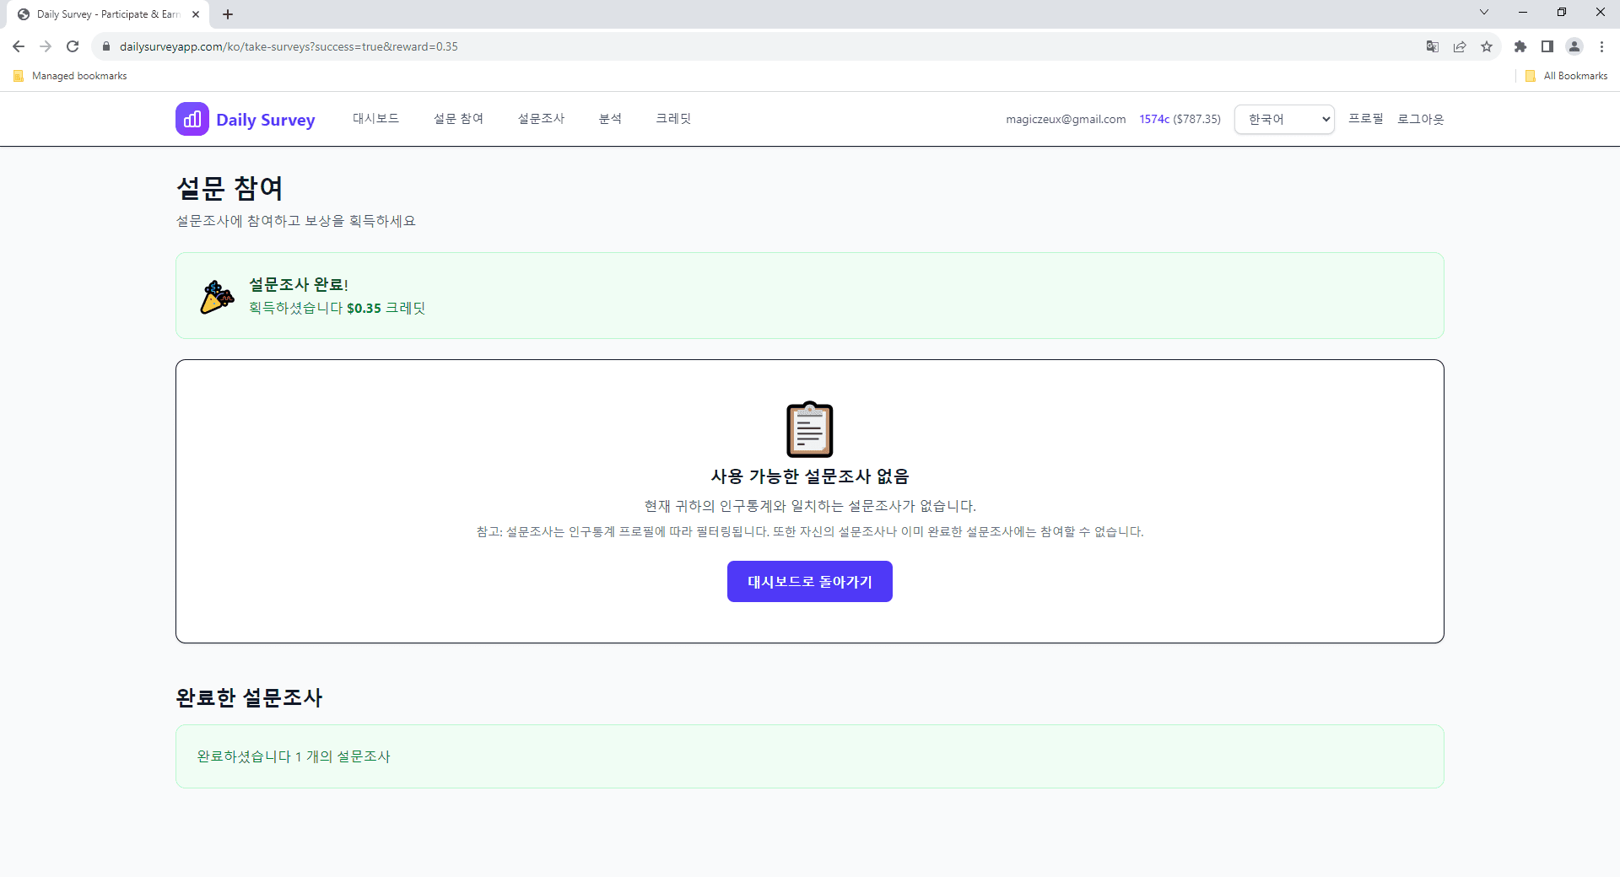
Task: Click the 로그아웃 link
Action: click(1421, 119)
